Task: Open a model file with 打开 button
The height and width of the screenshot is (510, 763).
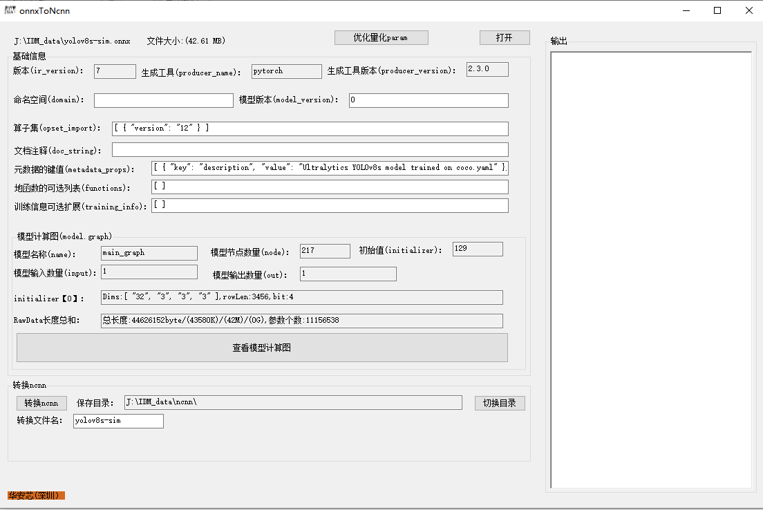Action: 504,37
